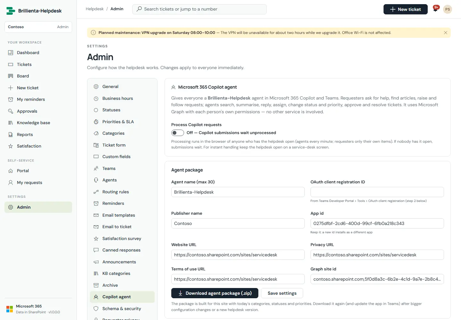Select the Categories settings section
Image resolution: width=461 pixels, height=320 pixels.
[122, 133]
